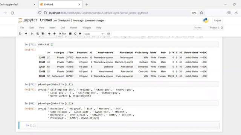Image resolution: width=241 pixels, height=135 pixels.
Task: Open a new browser tab
Action: [87, 4]
